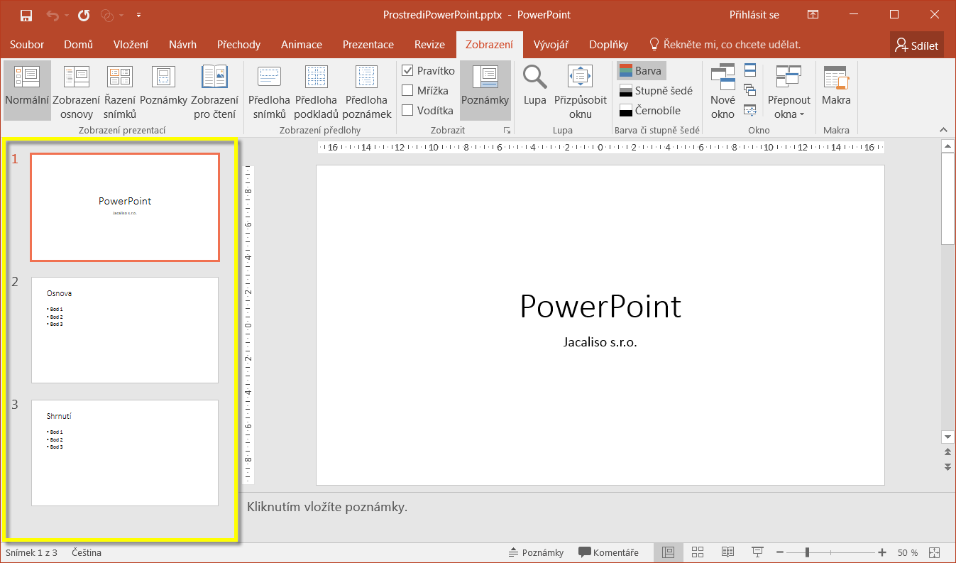Open Předloha snímků slide master
956x563 pixels.
point(270,90)
